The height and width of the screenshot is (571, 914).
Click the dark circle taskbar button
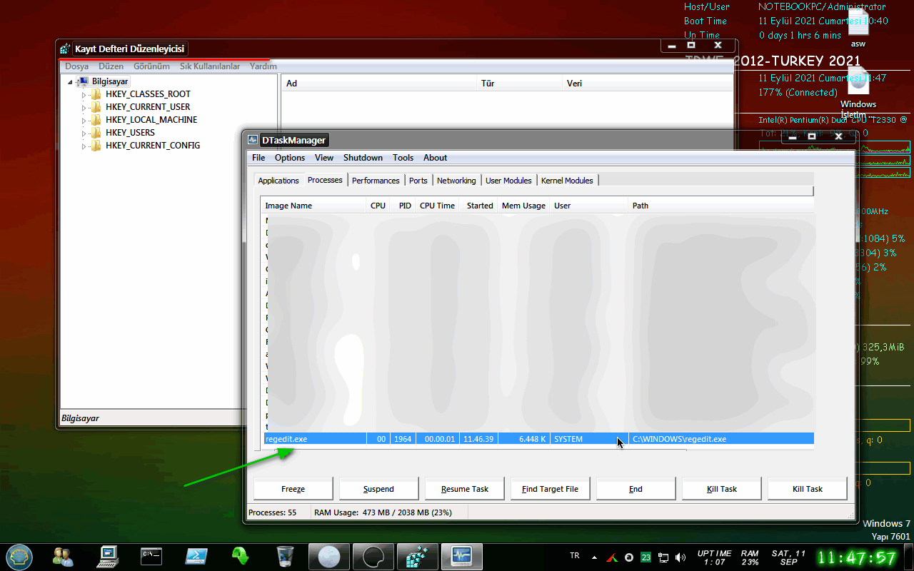[373, 556]
